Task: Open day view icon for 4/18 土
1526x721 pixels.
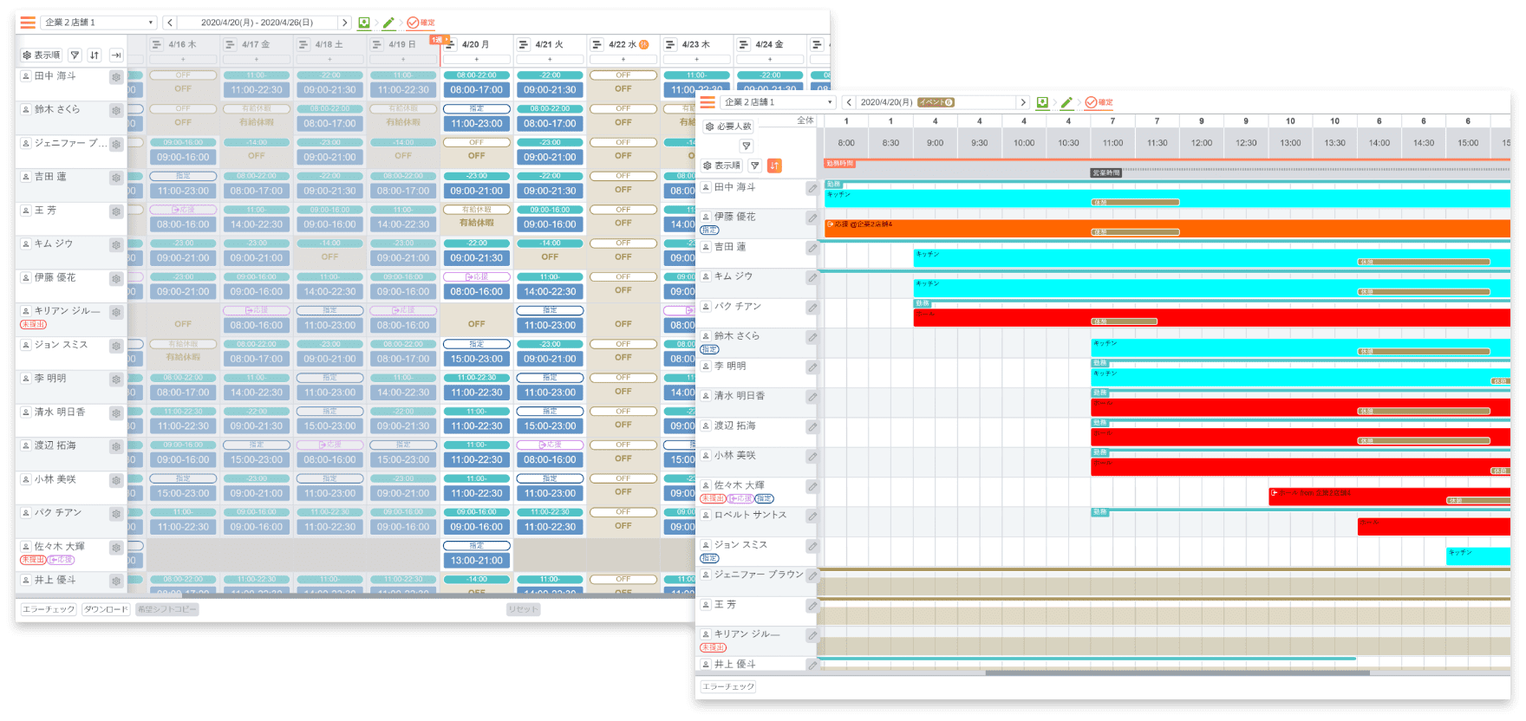Action: pyautogui.click(x=303, y=44)
